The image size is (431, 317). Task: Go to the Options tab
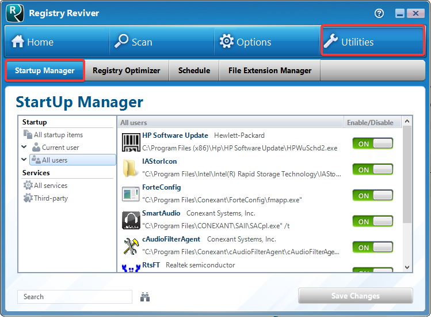point(266,41)
